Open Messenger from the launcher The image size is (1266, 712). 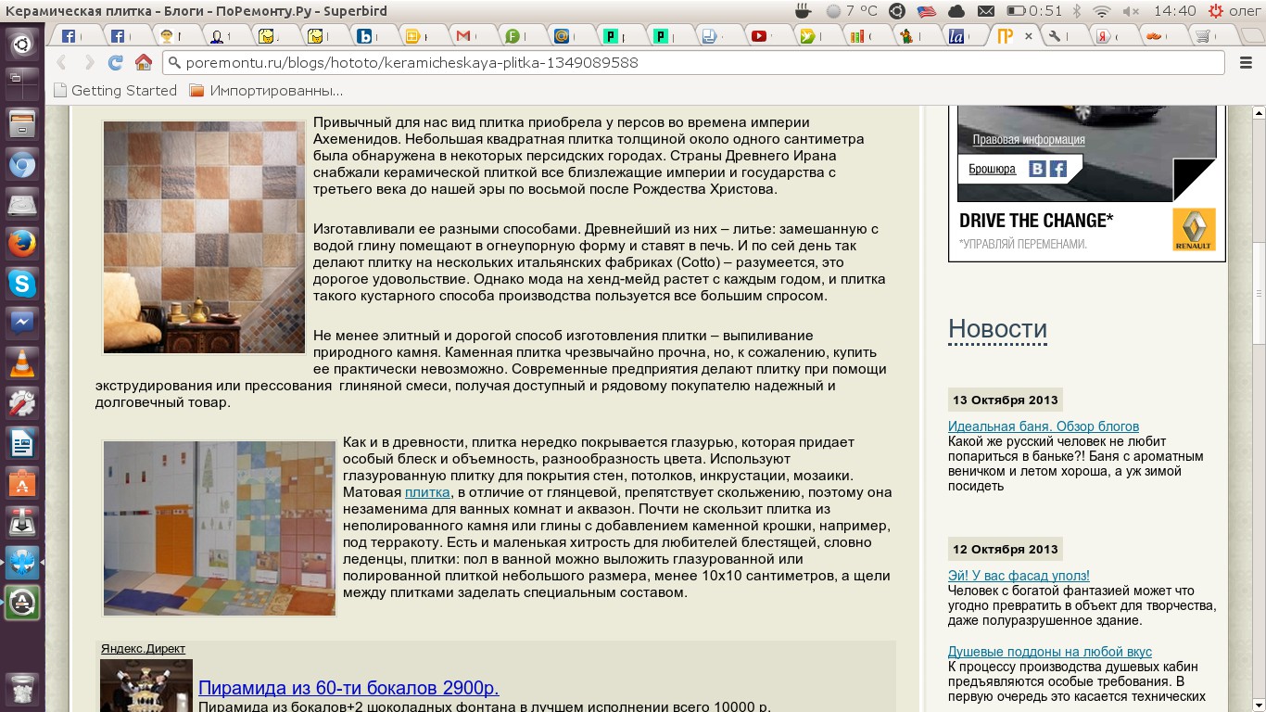22,324
